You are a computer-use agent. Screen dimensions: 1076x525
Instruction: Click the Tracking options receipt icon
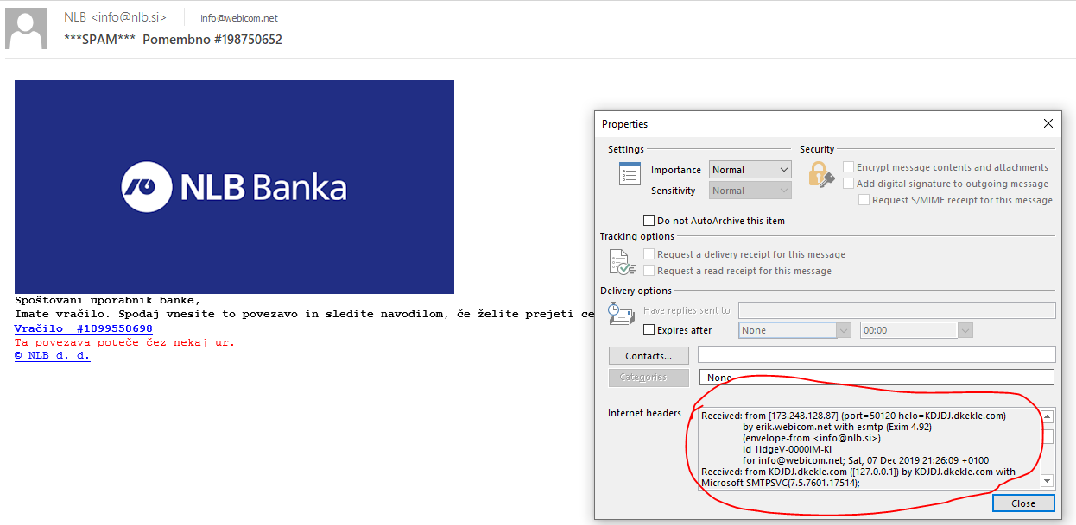(x=622, y=262)
